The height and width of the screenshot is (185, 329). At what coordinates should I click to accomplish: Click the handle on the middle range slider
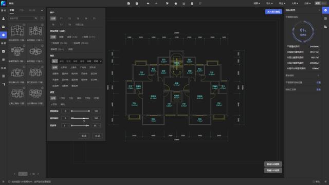(84, 118)
